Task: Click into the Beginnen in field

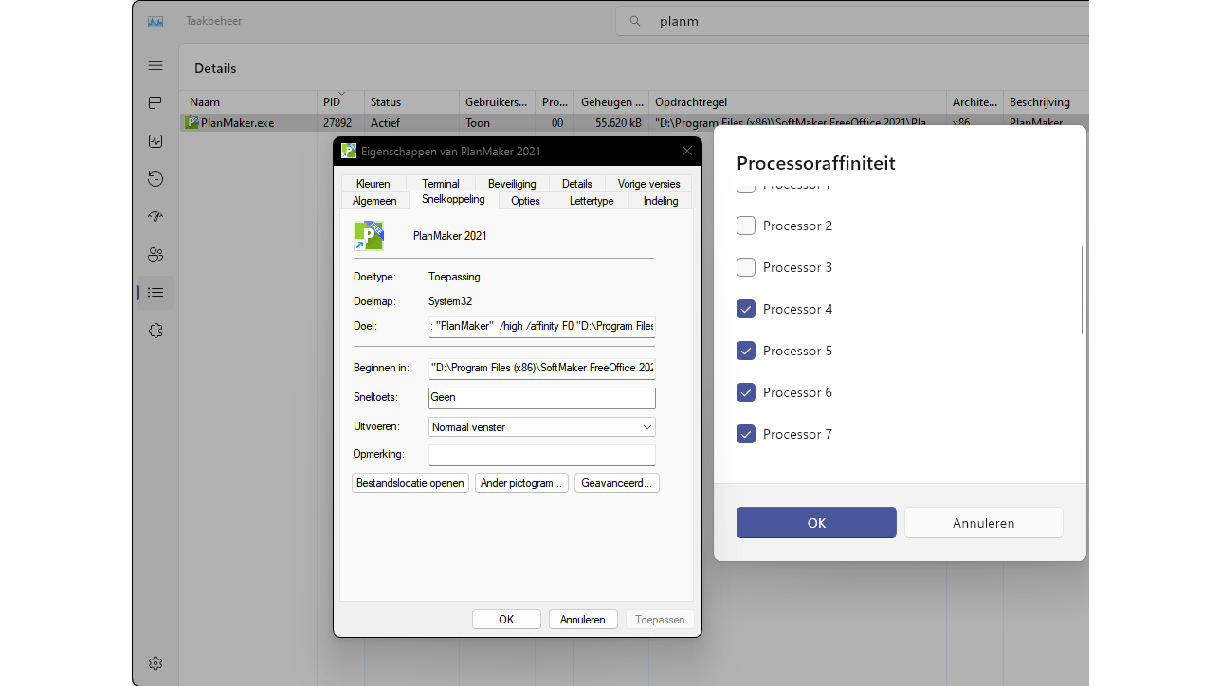Action: click(542, 368)
